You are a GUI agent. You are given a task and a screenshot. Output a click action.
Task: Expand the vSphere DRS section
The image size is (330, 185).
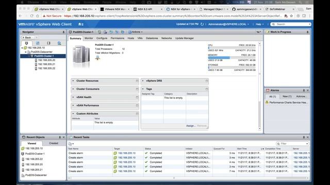click(143, 81)
